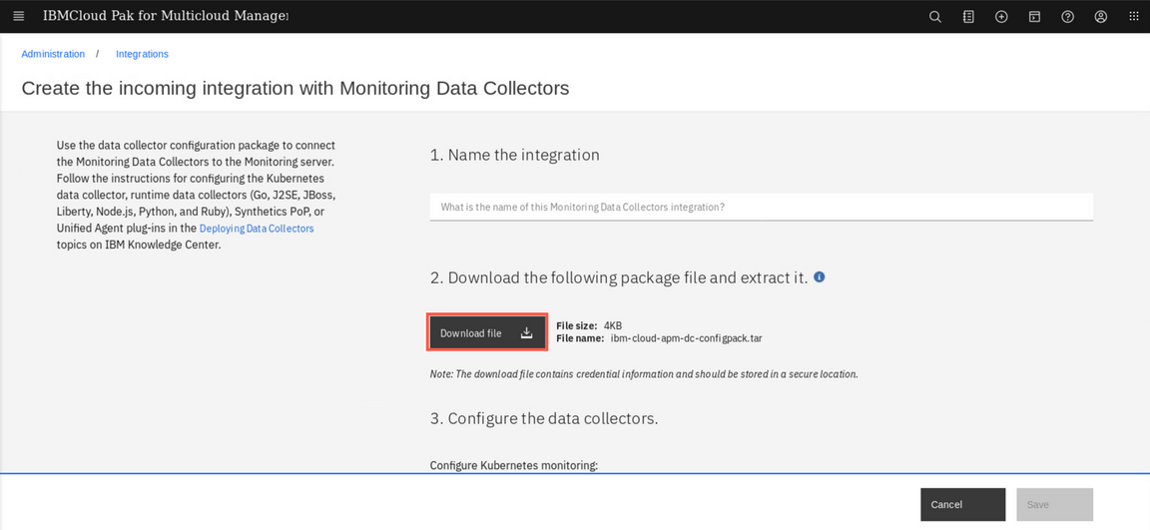The width and height of the screenshot is (1150, 530).
Task: Click the credential information note text
Action: [x=644, y=374]
